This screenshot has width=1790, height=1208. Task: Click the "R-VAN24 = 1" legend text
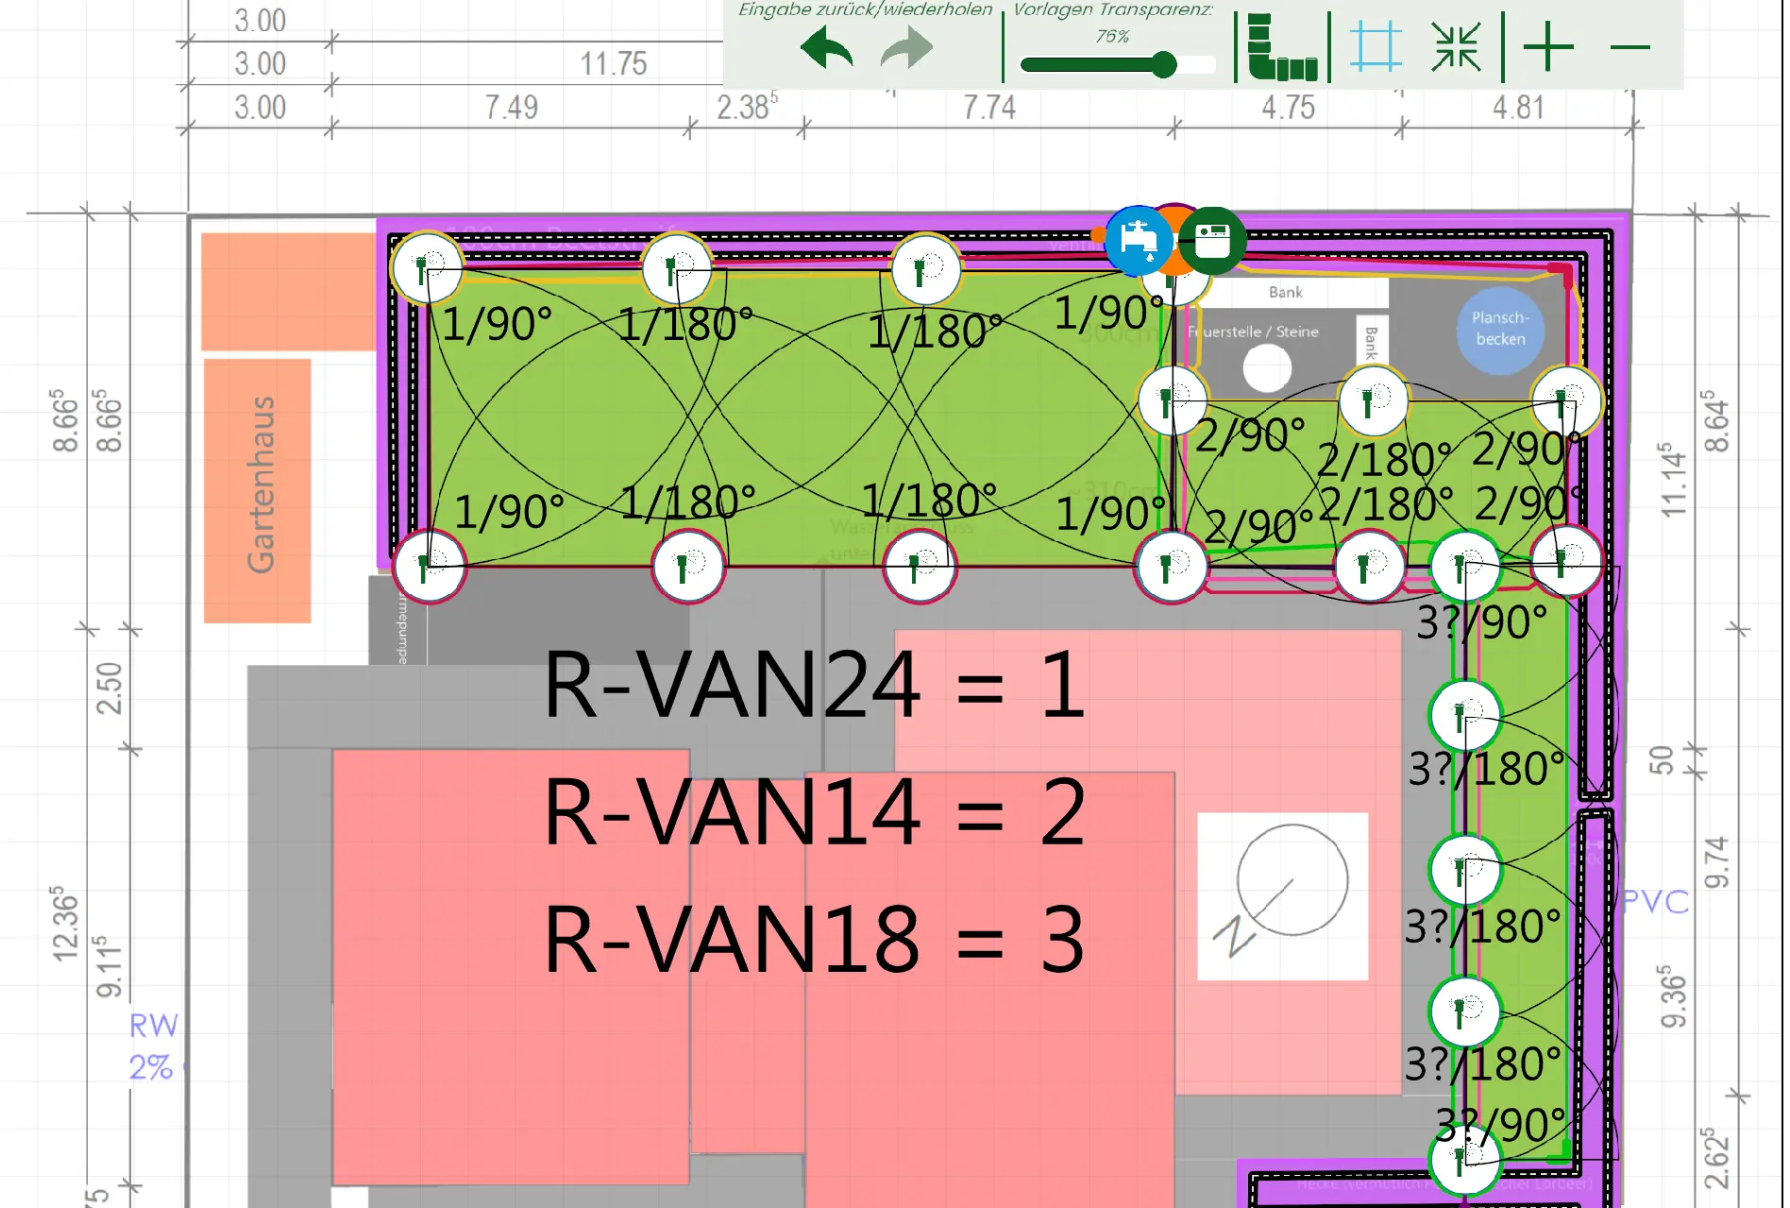(814, 684)
